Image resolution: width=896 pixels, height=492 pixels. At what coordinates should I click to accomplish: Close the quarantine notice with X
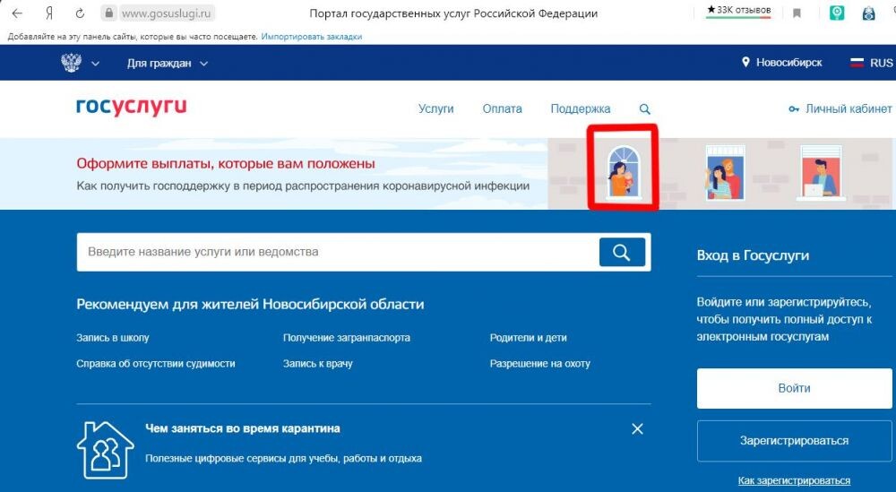tap(638, 428)
